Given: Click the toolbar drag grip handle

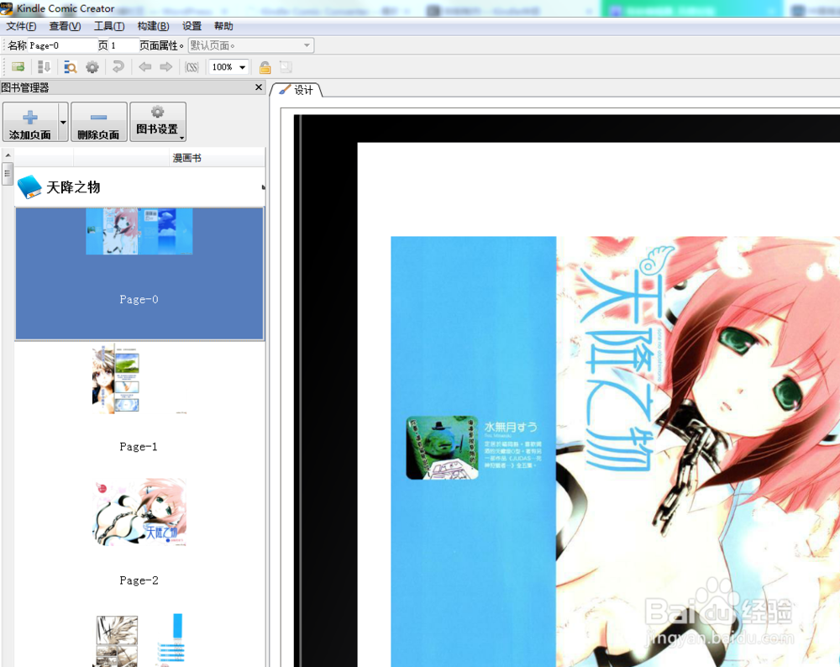Looking at the screenshot, I should click(5, 67).
